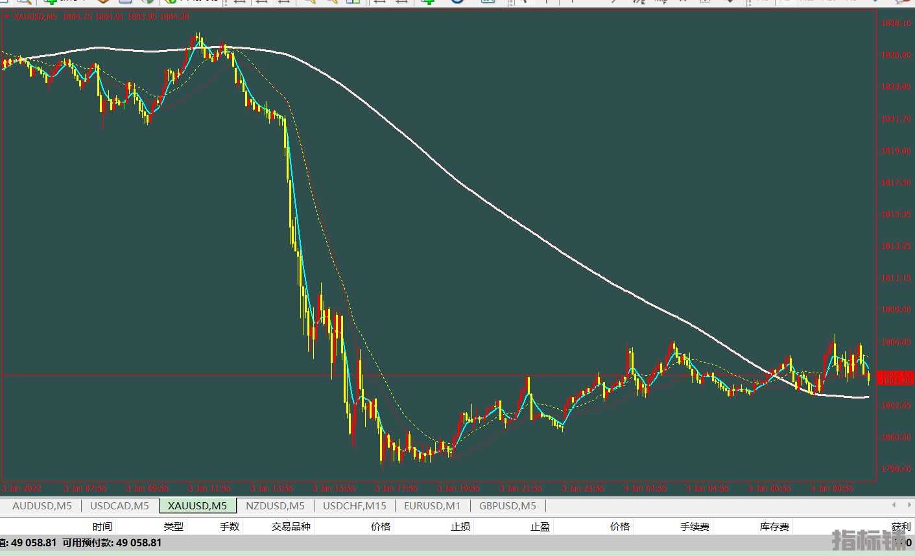Click the leftmost green plus toolbar icon

coord(49,2)
